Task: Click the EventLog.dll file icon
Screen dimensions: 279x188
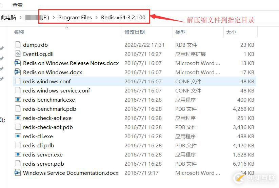Action: [x=18, y=54]
